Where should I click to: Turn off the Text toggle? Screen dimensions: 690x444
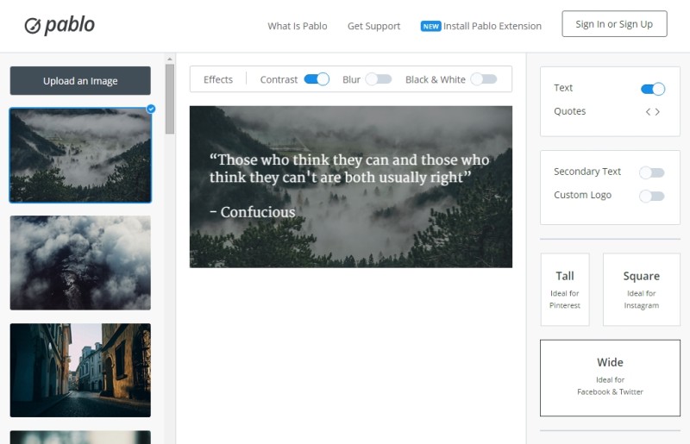pos(652,88)
